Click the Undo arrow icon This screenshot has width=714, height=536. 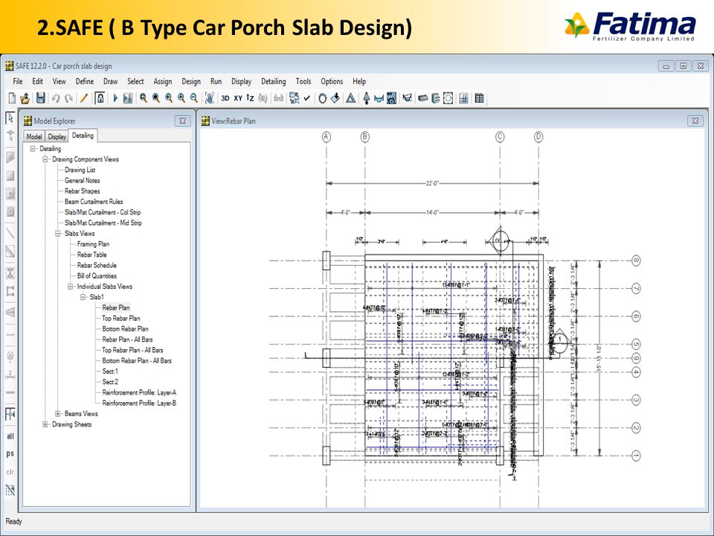point(56,98)
